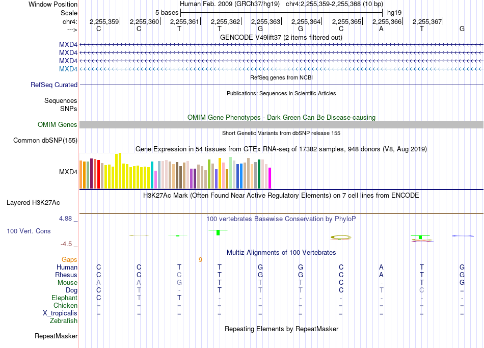Click the orange Gaps number 9

pyautogui.click(x=200, y=260)
